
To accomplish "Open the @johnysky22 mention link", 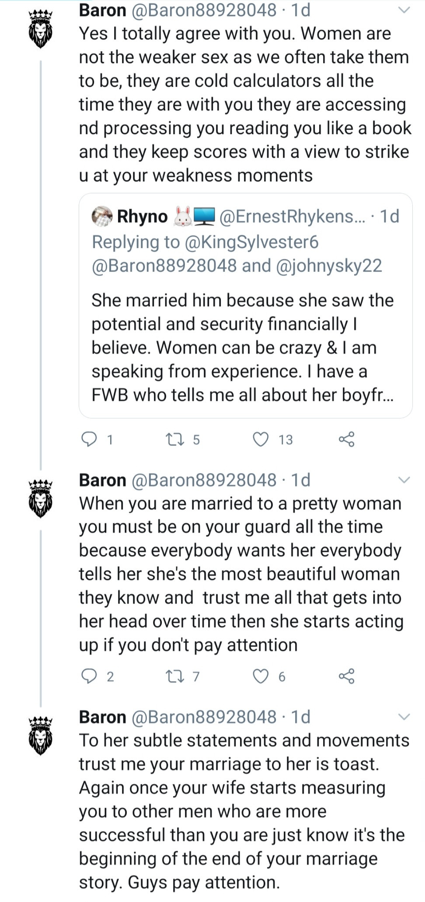I will click(x=329, y=265).
